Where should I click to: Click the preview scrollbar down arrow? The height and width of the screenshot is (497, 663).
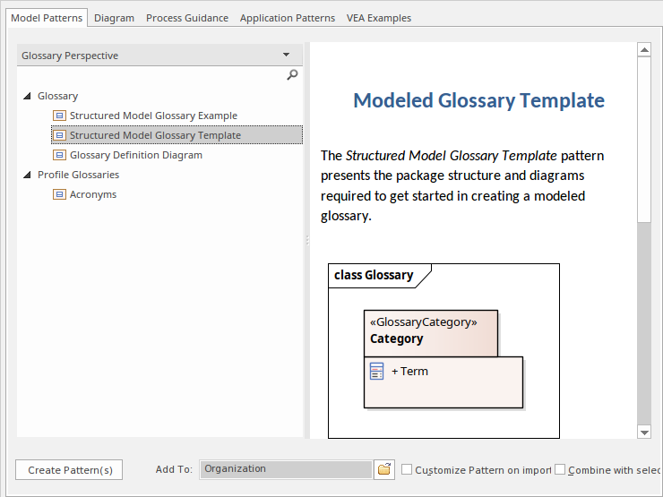tap(644, 432)
